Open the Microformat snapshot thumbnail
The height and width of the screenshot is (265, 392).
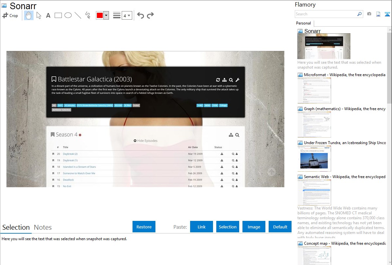tap(314, 91)
